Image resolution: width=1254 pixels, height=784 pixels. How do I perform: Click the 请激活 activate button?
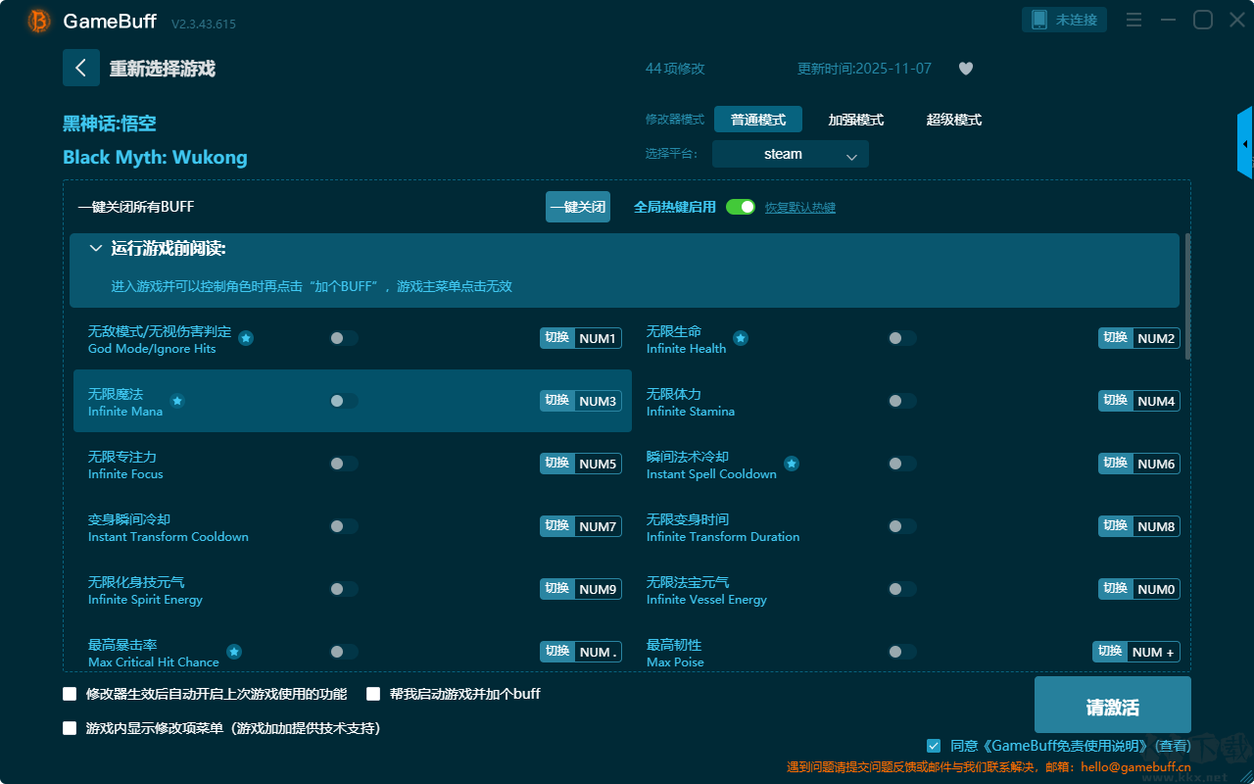click(x=1113, y=707)
